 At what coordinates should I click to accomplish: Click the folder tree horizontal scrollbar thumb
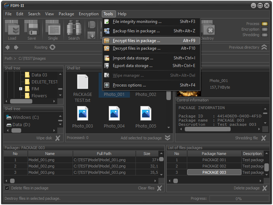[x=21, y=101]
